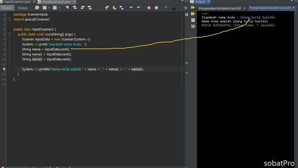Click the first selection tool icon in the toolbar
The height and width of the screenshot is (168, 298).
coord(45,7)
